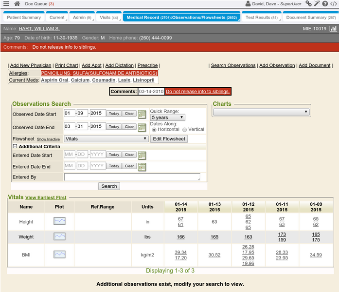This screenshot has height=292, width=339.
Task: Click the Add New Physician link
Action: 30,65
